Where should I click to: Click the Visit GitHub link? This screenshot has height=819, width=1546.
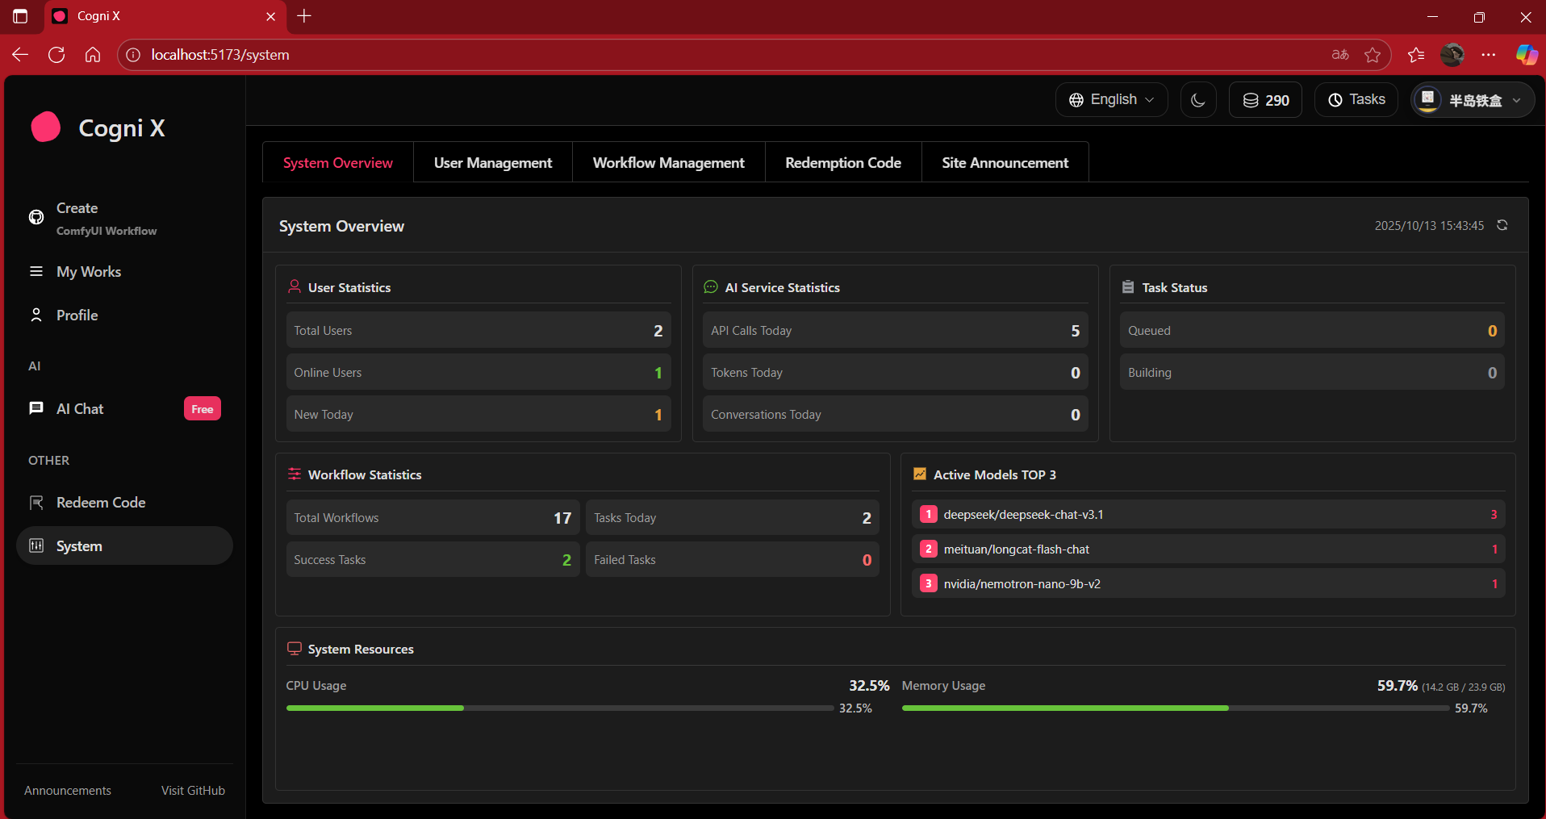coord(193,791)
